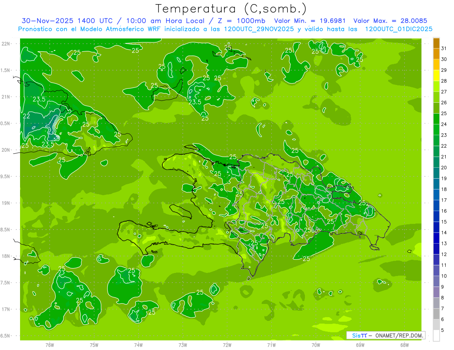Click the 73W longitude axis label
Image resolution: width=454 pixels, height=350 pixels.
tap(183, 345)
